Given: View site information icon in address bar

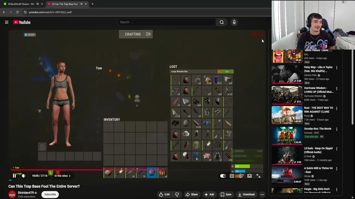Looking at the screenshot, I should [x=25, y=12].
